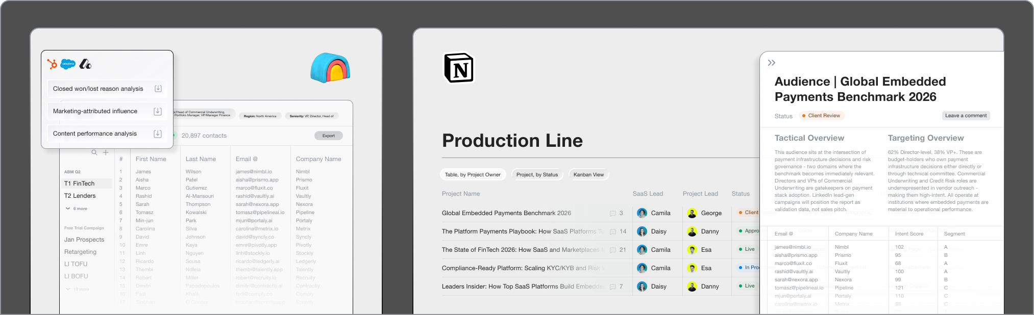
Task: Open comments on Global Embedded Payments row
Action: tap(617, 213)
